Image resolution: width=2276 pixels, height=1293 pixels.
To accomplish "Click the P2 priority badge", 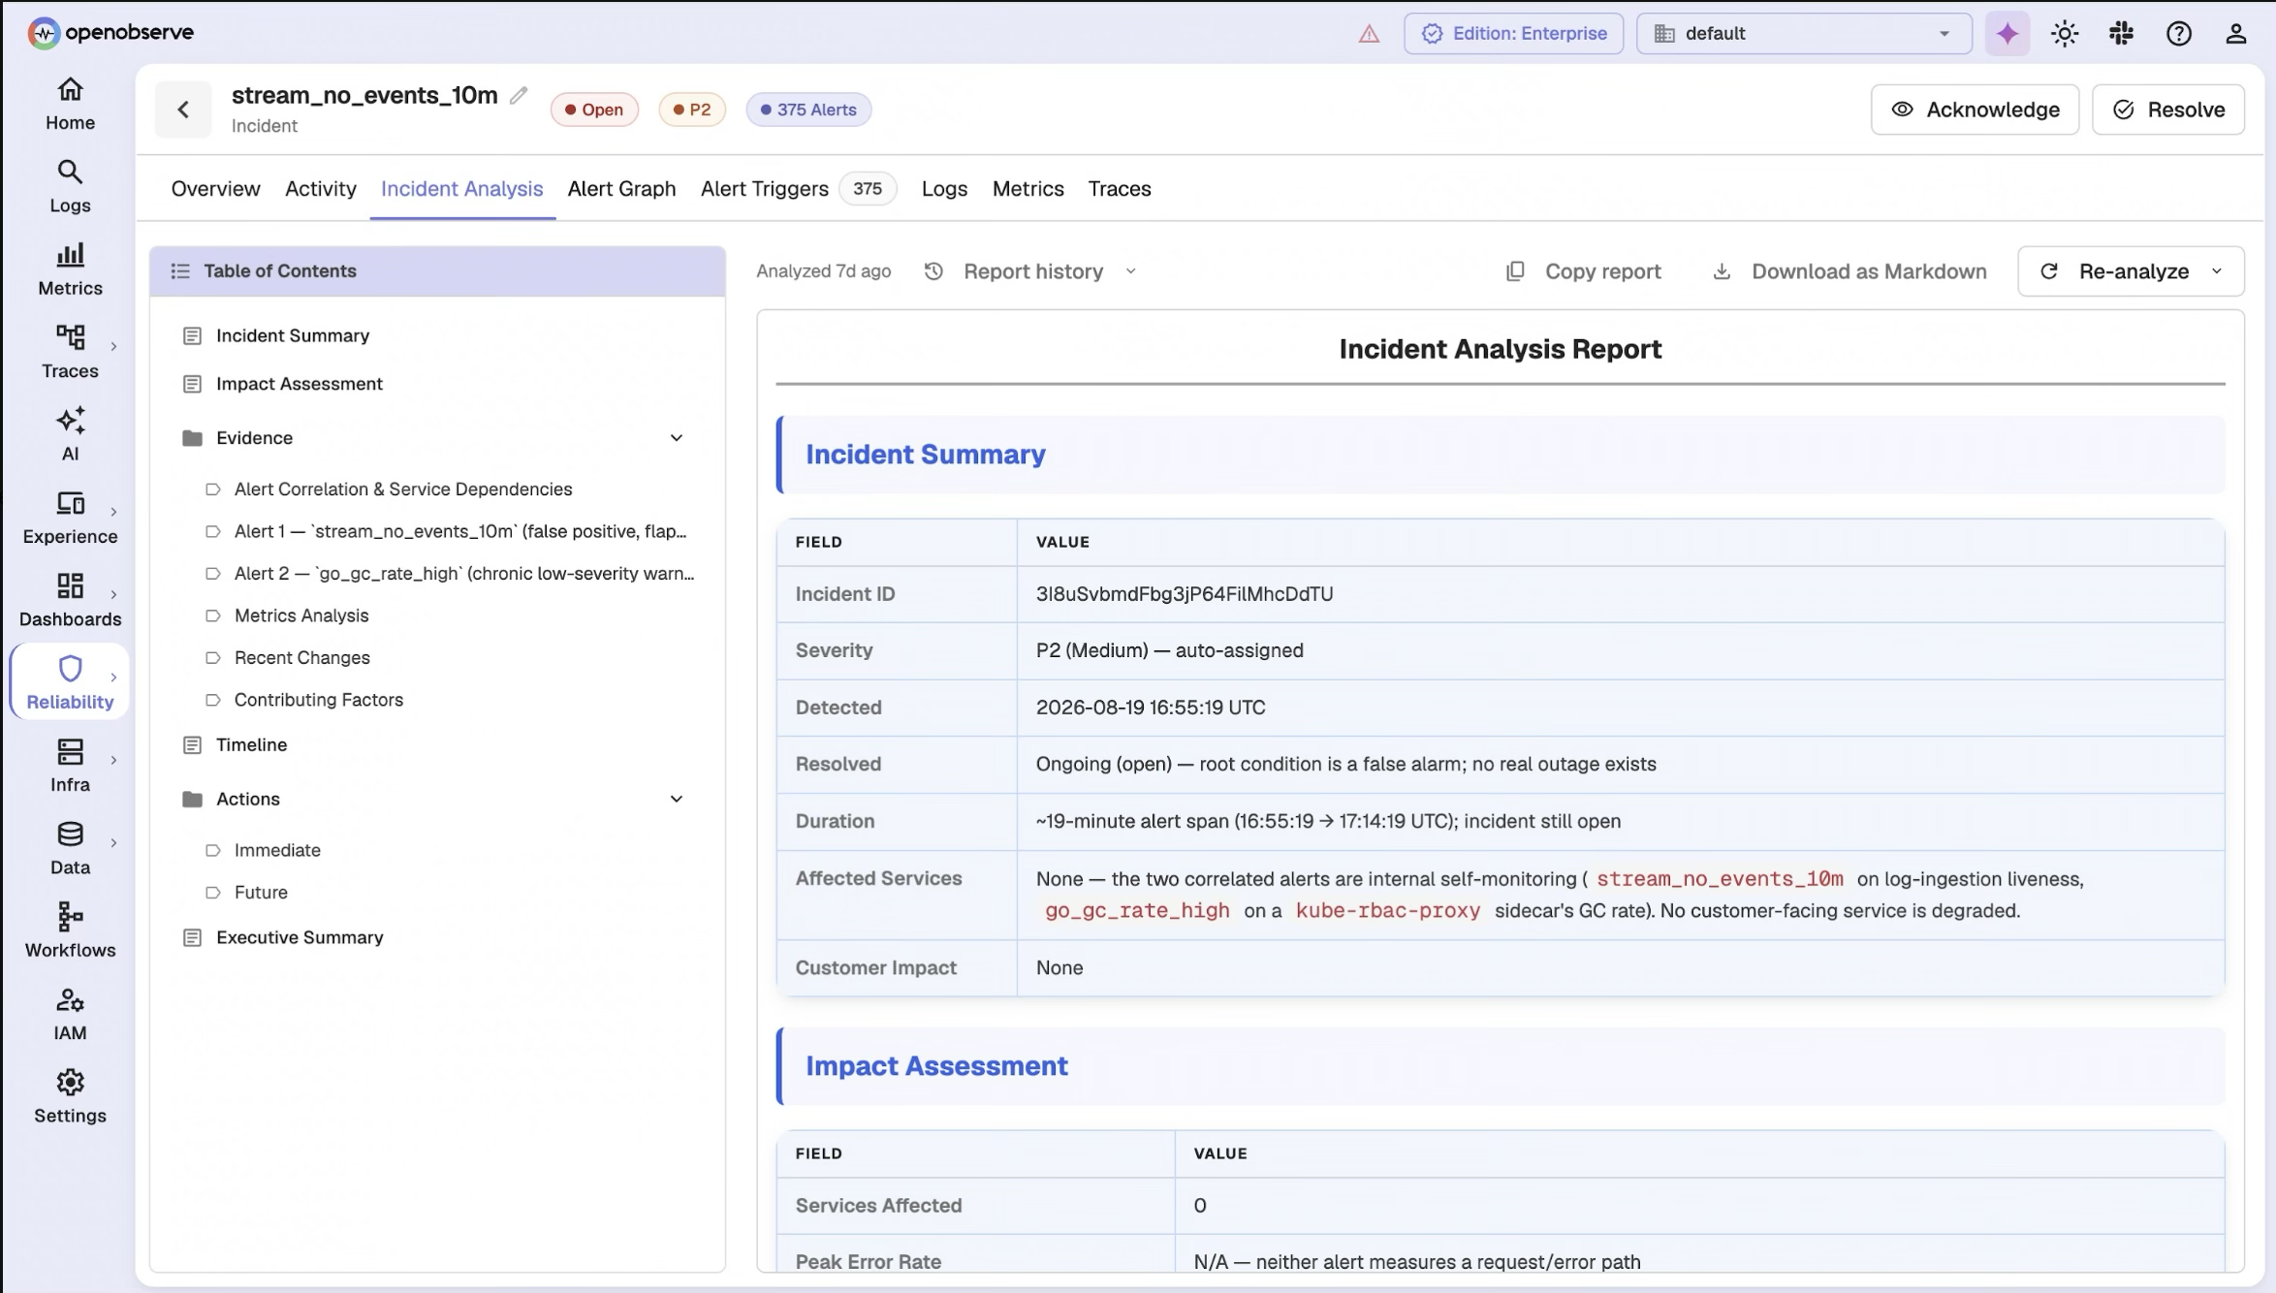I will point(692,110).
